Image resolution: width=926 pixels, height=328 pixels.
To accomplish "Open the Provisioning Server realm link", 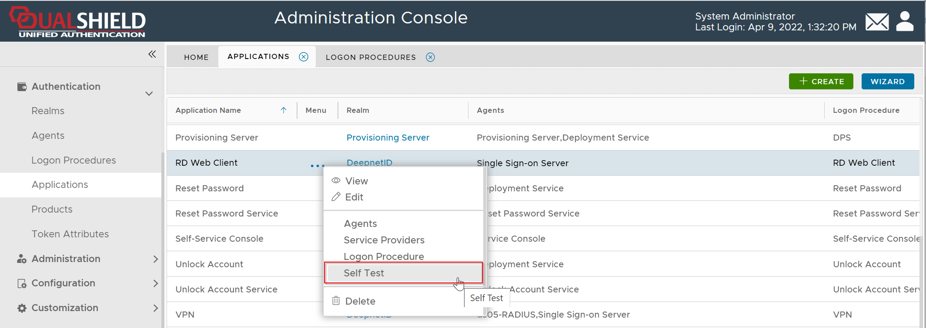I will click(x=388, y=138).
